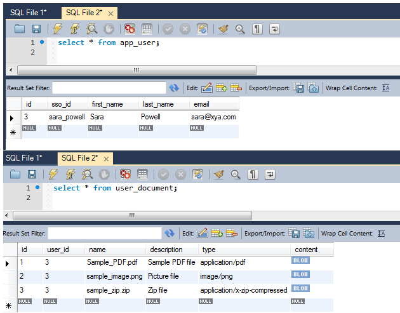Click the grid icon in the app_user editor toolbar
The width and height of the screenshot is (400, 313).
[x=147, y=29]
